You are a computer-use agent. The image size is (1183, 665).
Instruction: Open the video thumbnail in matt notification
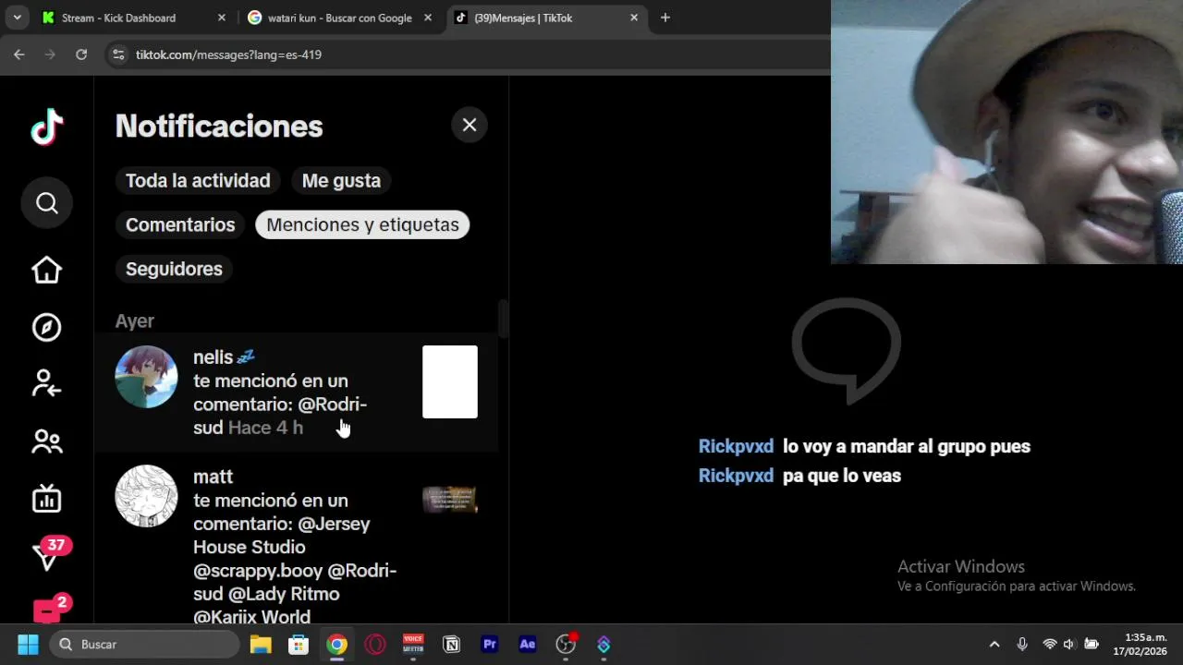click(450, 500)
